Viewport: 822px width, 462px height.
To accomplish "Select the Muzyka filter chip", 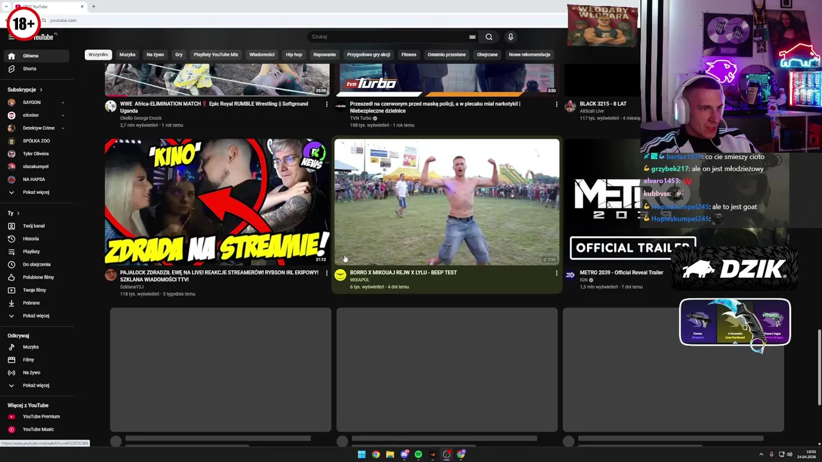I will click(127, 55).
